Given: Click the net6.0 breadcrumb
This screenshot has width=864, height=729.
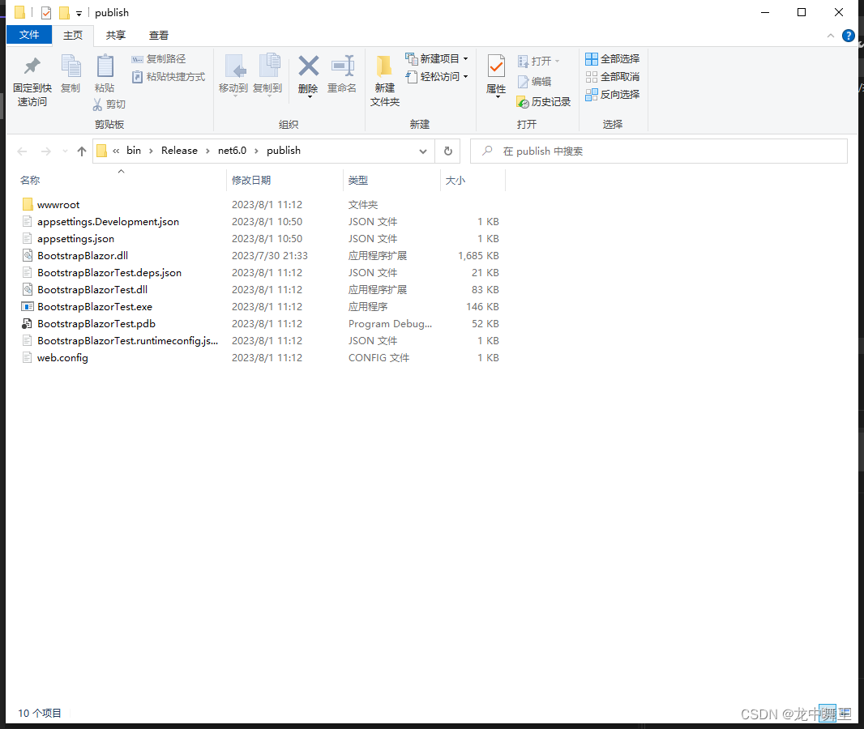Looking at the screenshot, I should point(232,151).
